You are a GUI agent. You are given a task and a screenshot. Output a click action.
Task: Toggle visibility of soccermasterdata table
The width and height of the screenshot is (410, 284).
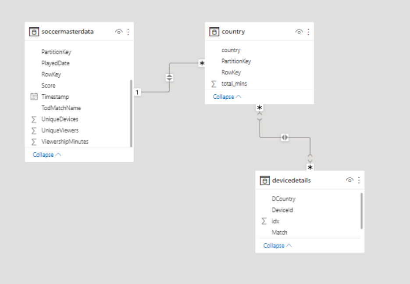click(119, 32)
